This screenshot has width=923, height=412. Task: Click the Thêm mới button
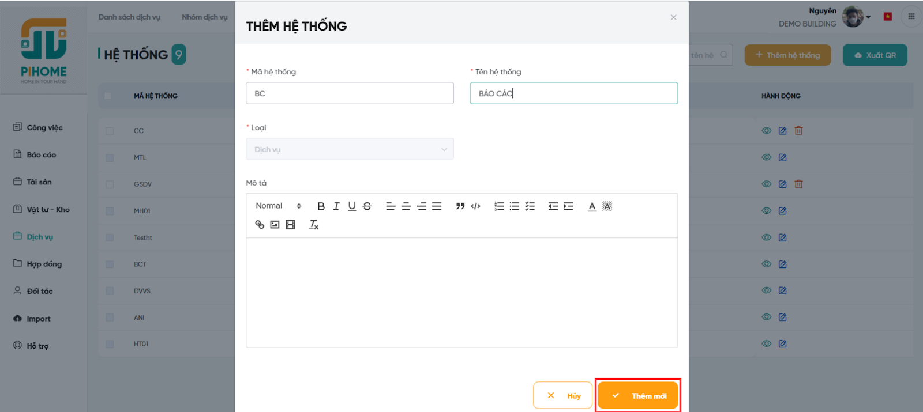(638, 395)
